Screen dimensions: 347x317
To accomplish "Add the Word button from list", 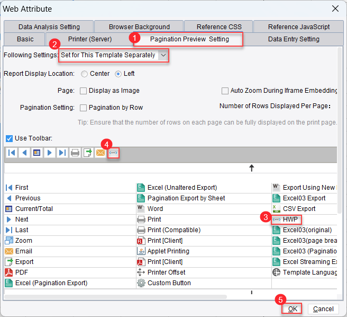I will tap(204, 209).
